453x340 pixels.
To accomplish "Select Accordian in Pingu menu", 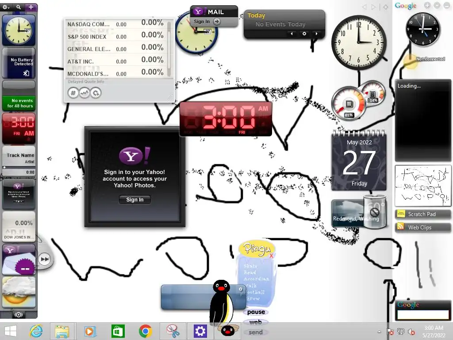I will tap(256, 279).
